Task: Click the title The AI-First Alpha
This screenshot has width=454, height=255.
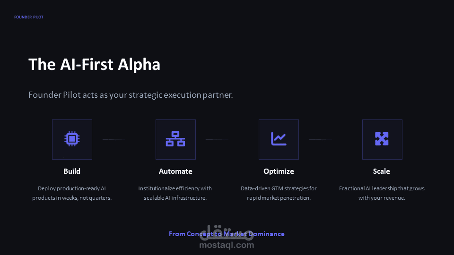Action: pyautogui.click(x=95, y=64)
